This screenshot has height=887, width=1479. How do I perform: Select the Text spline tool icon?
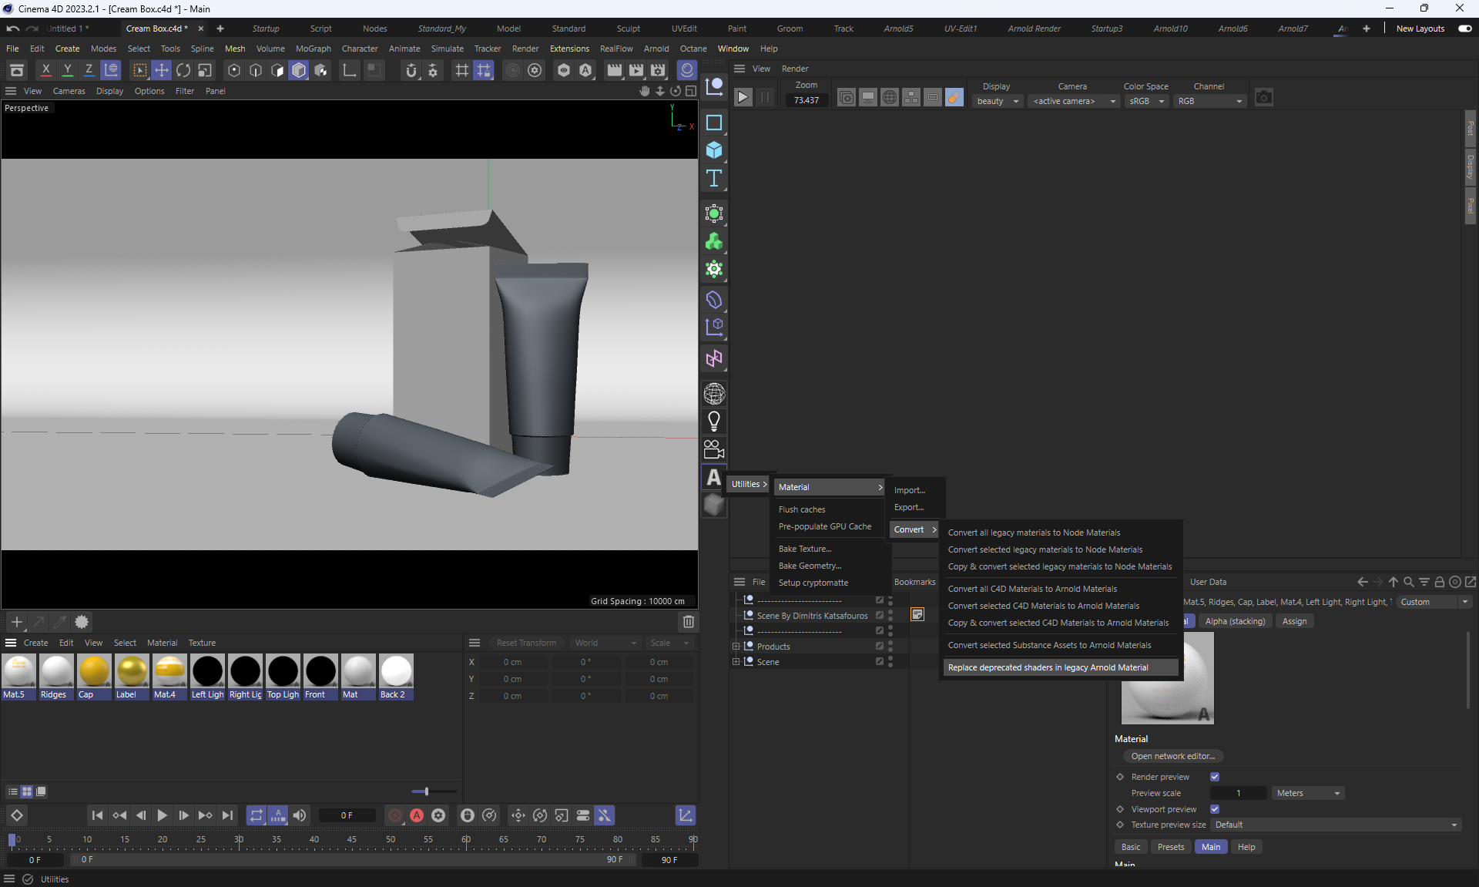tap(713, 179)
